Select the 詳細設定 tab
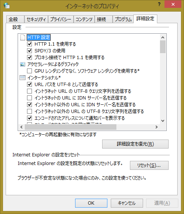Viewport: 184px width, 214px height. pos(145,19)
